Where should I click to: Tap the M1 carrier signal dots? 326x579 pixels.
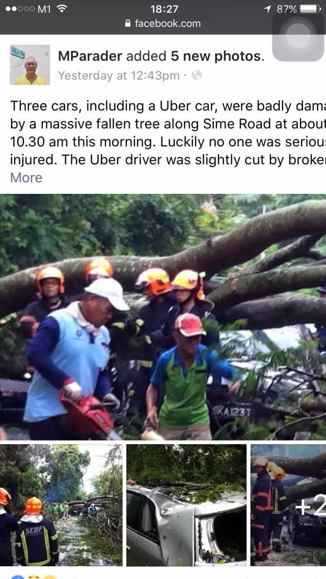coord(21,9)
